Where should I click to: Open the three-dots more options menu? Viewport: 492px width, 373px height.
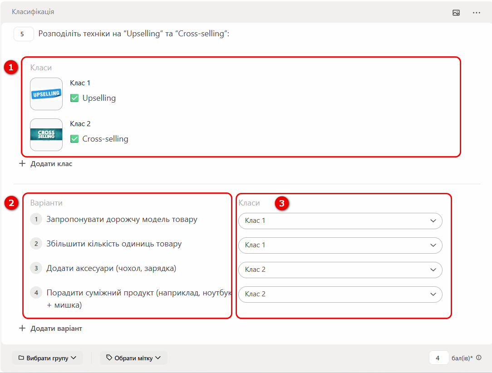coord(476,13)
